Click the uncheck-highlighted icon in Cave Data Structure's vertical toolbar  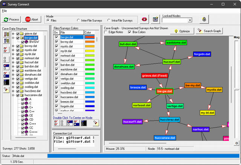[6, 74]
